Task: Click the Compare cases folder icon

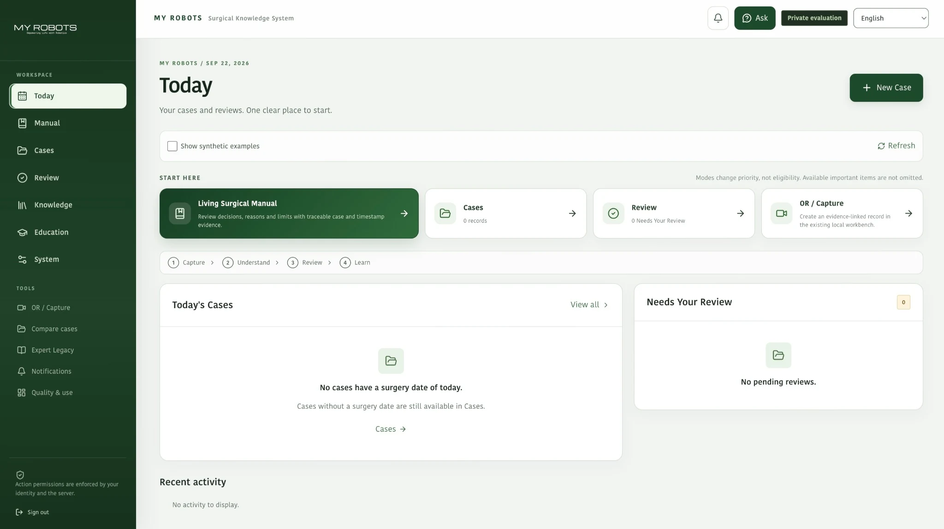Action: (22, 329)
